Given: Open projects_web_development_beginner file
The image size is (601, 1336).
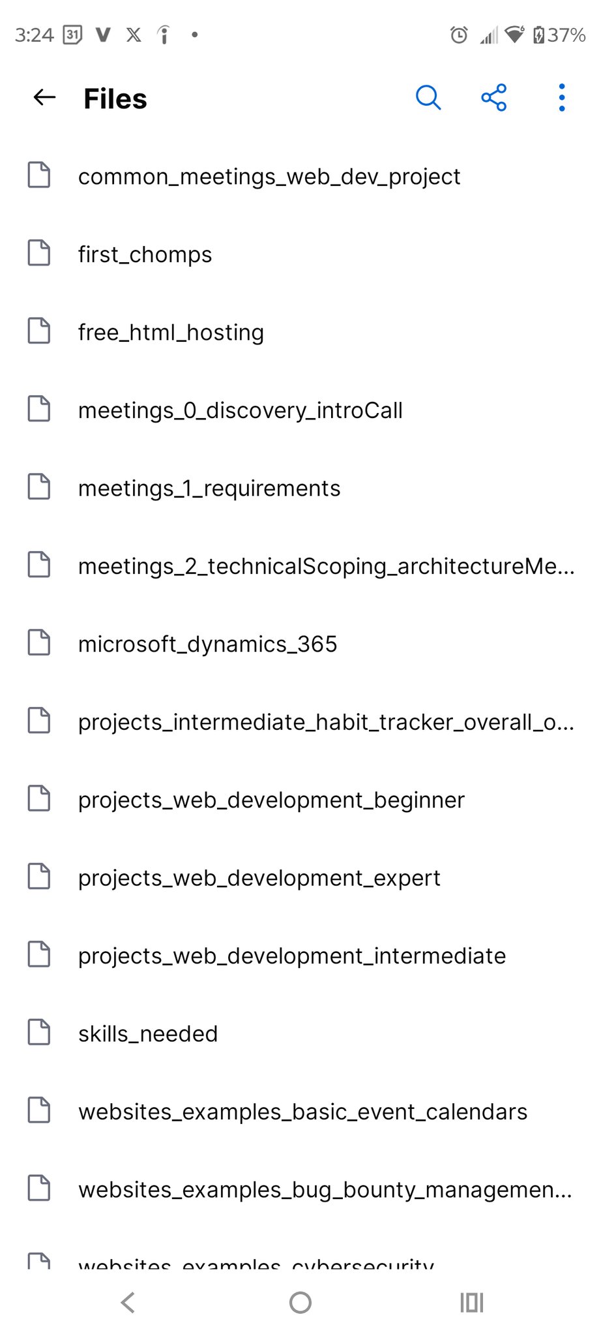Looking at the screenshot, I should coord(271,800).
